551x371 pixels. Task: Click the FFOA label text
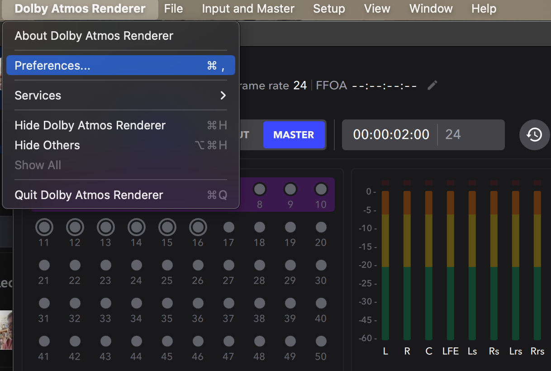[332, 85]
